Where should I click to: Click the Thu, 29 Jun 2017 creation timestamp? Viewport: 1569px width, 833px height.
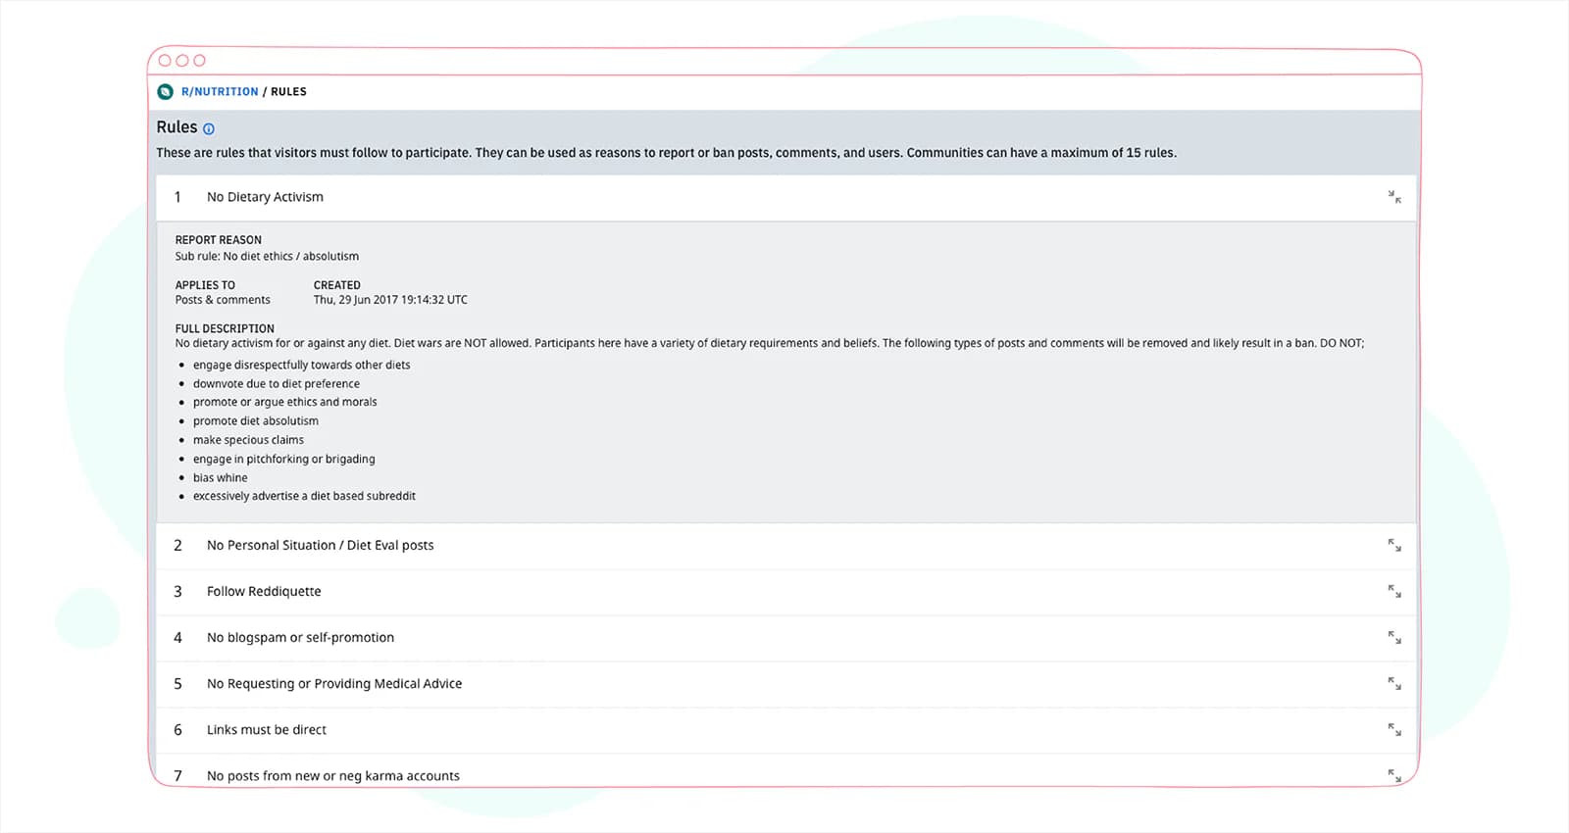[x=390, y=300]
